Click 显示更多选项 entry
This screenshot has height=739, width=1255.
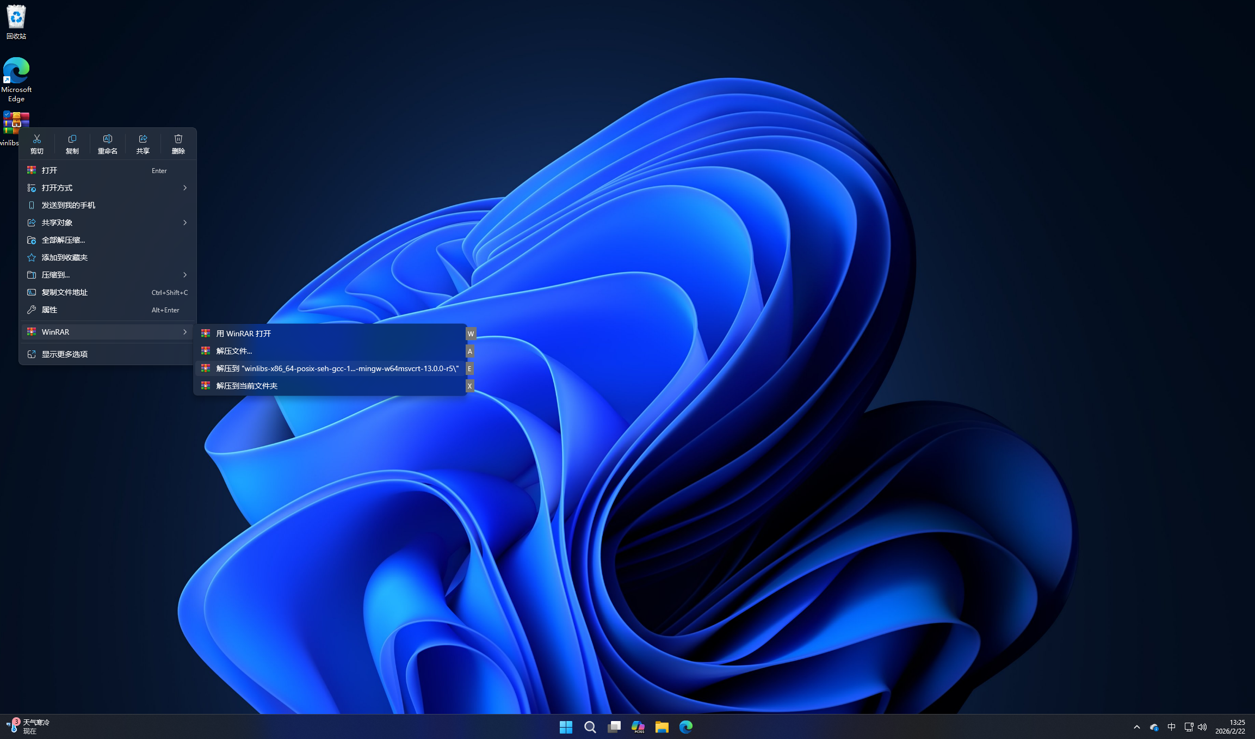[65, 354]
